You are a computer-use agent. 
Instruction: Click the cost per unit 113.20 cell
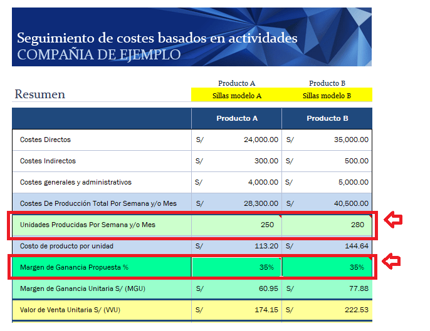[x=236, y=247]
